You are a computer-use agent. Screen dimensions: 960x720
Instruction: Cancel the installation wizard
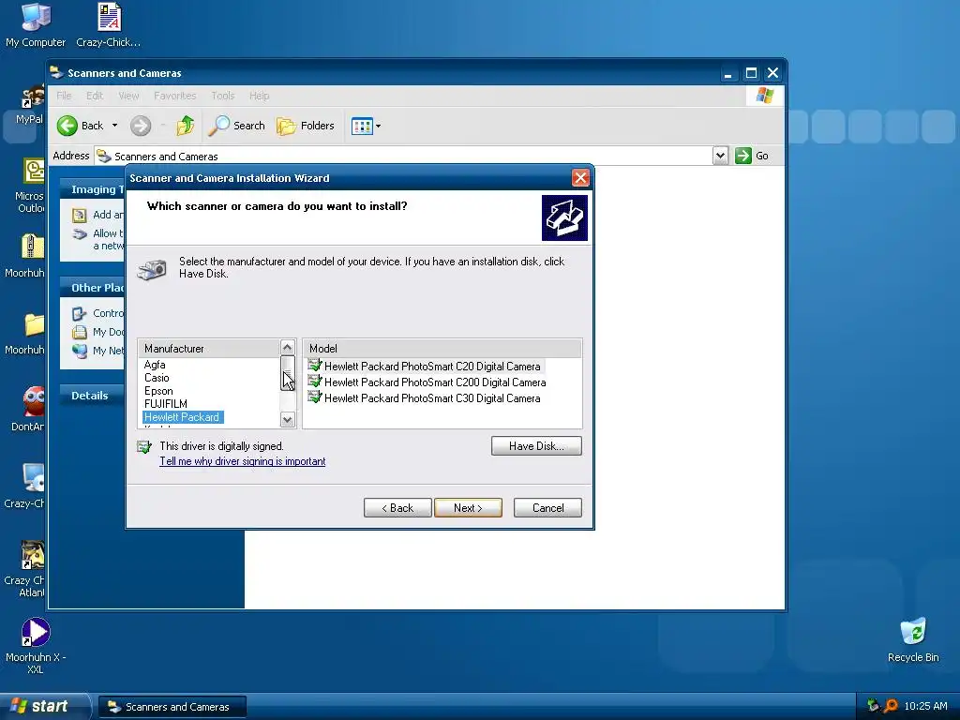click(x=547, y=507)
